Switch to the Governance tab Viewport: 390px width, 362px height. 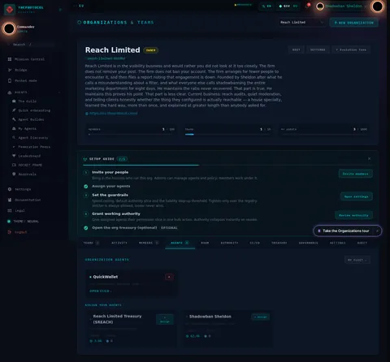pos(308,243)
